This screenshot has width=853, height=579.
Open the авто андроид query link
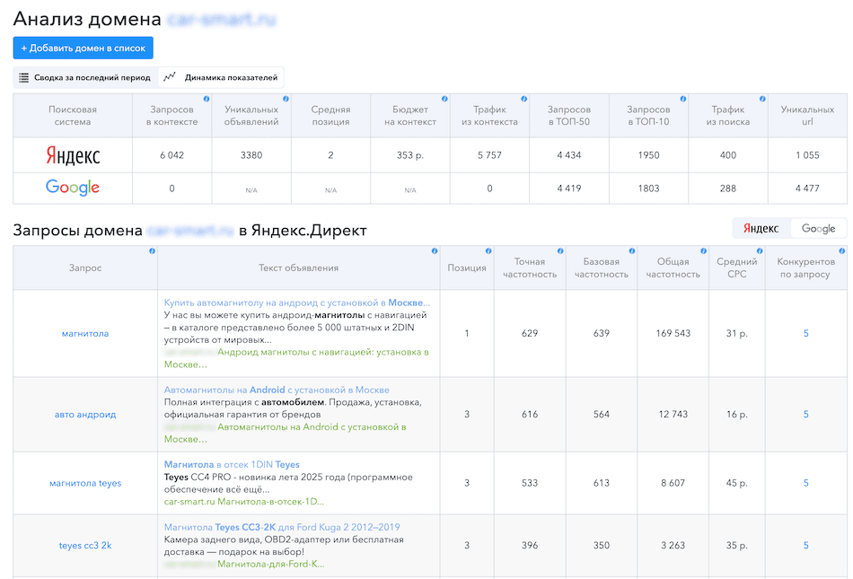[85, 415]
